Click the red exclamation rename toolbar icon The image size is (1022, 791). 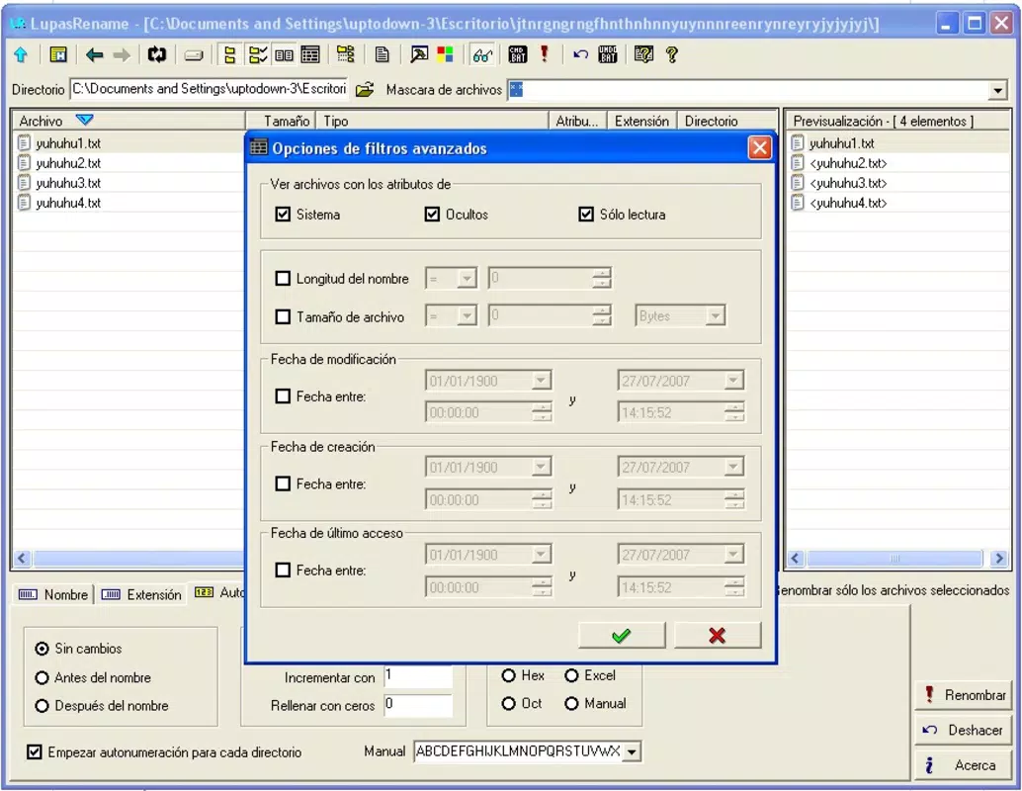[545, 54]
